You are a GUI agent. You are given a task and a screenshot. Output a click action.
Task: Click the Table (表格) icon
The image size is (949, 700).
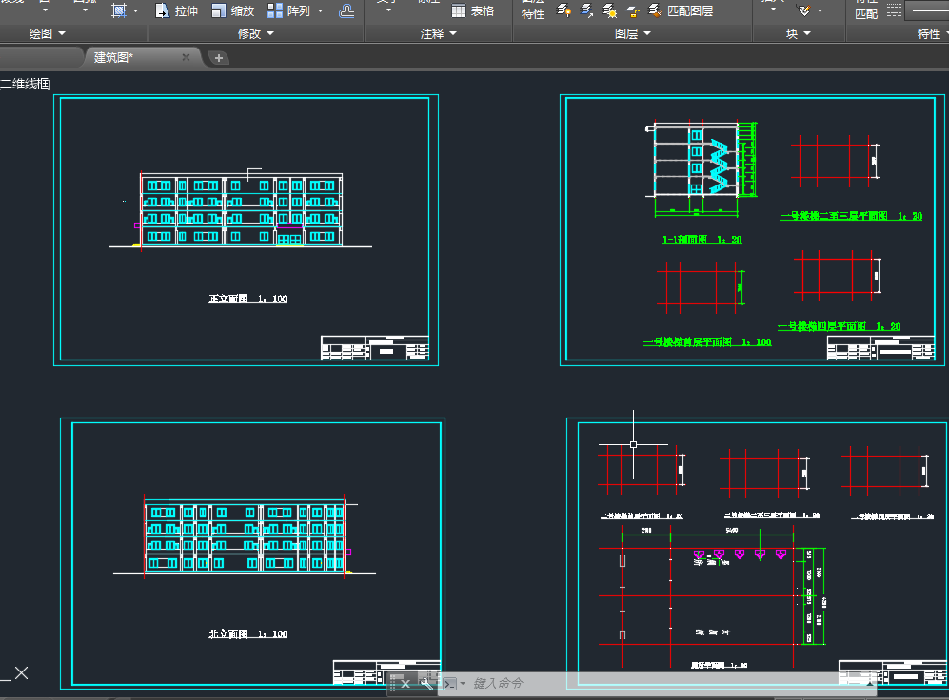pos(459,10)
